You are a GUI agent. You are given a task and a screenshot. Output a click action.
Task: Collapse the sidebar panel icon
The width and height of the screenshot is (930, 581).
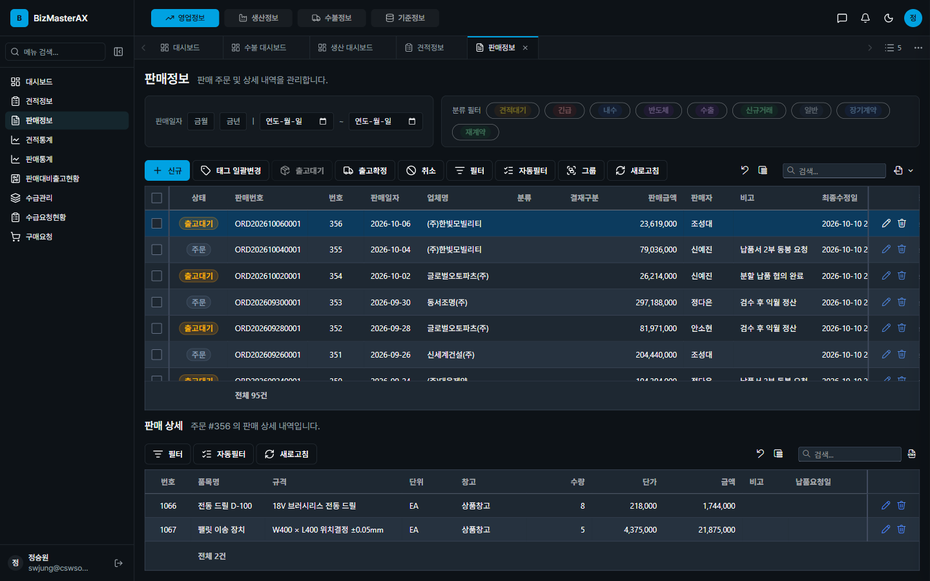pos(118,52)
